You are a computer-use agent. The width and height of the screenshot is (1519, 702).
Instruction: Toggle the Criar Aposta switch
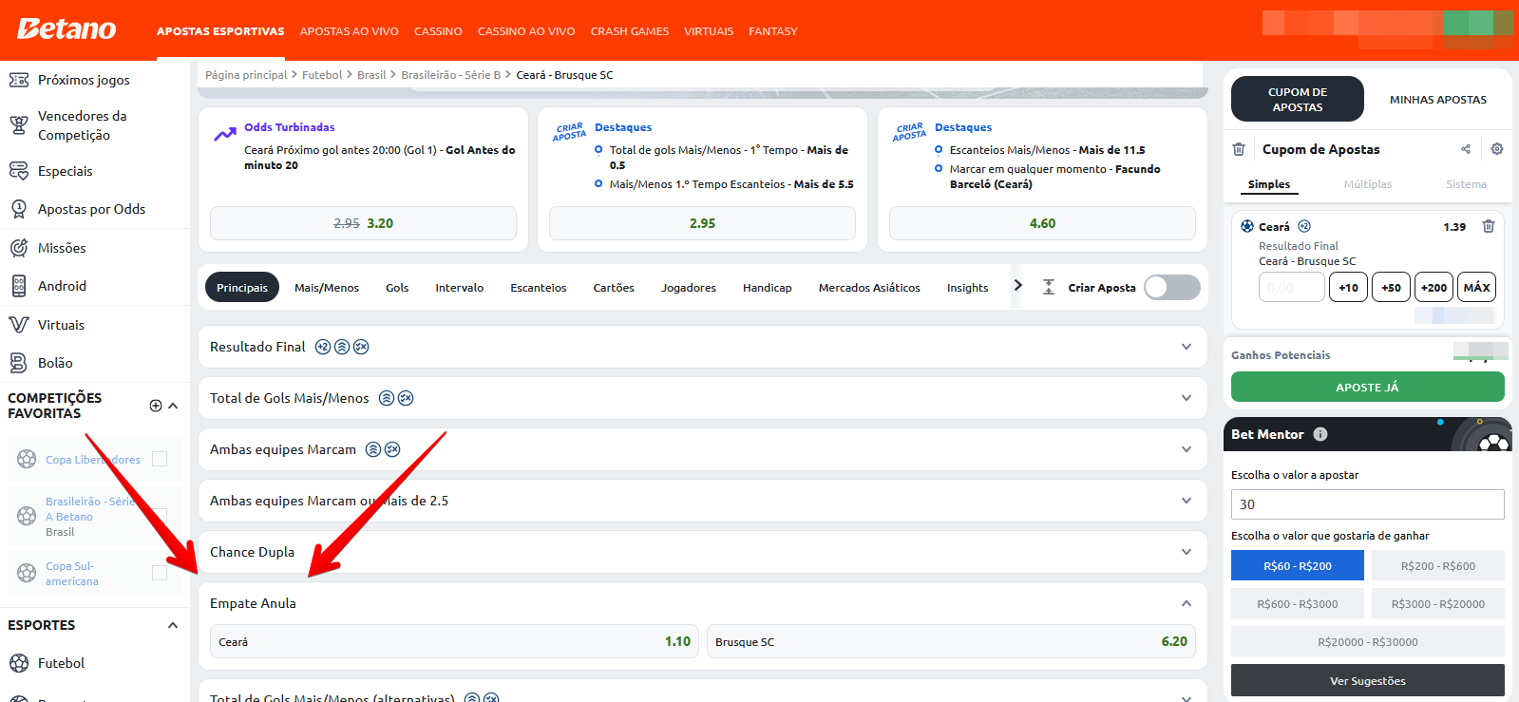pyautogui.click(x=1172, y=288)
